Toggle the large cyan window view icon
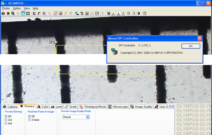This screenshot has width=212, height=135. click(x=23, y=13)
